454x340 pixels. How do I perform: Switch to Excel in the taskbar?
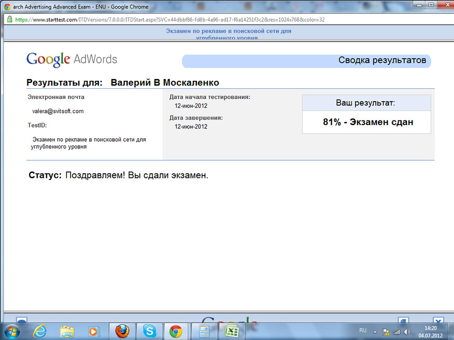(232, 331)
